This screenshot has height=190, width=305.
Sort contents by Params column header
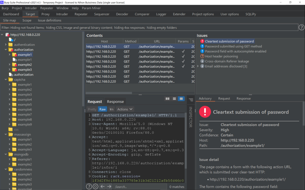coord(183,41)
